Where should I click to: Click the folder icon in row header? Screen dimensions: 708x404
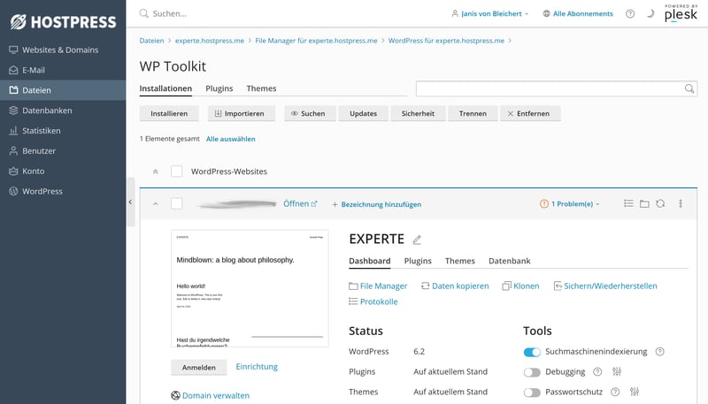[x=644, y=204]
